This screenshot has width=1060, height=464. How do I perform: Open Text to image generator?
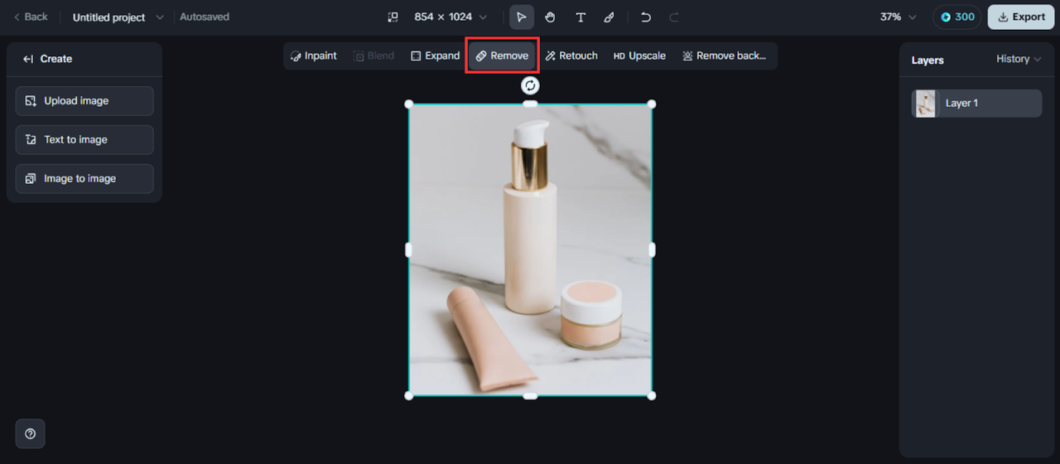pyautogui.click(x=84, y=140)
